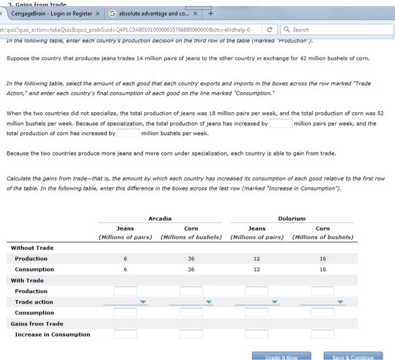The height and width of the screenshot is (360, 395).
Task: Click the corn production increase blank
Action: click(x=128, y=133)
